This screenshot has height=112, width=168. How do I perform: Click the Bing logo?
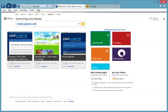(8, 18)
